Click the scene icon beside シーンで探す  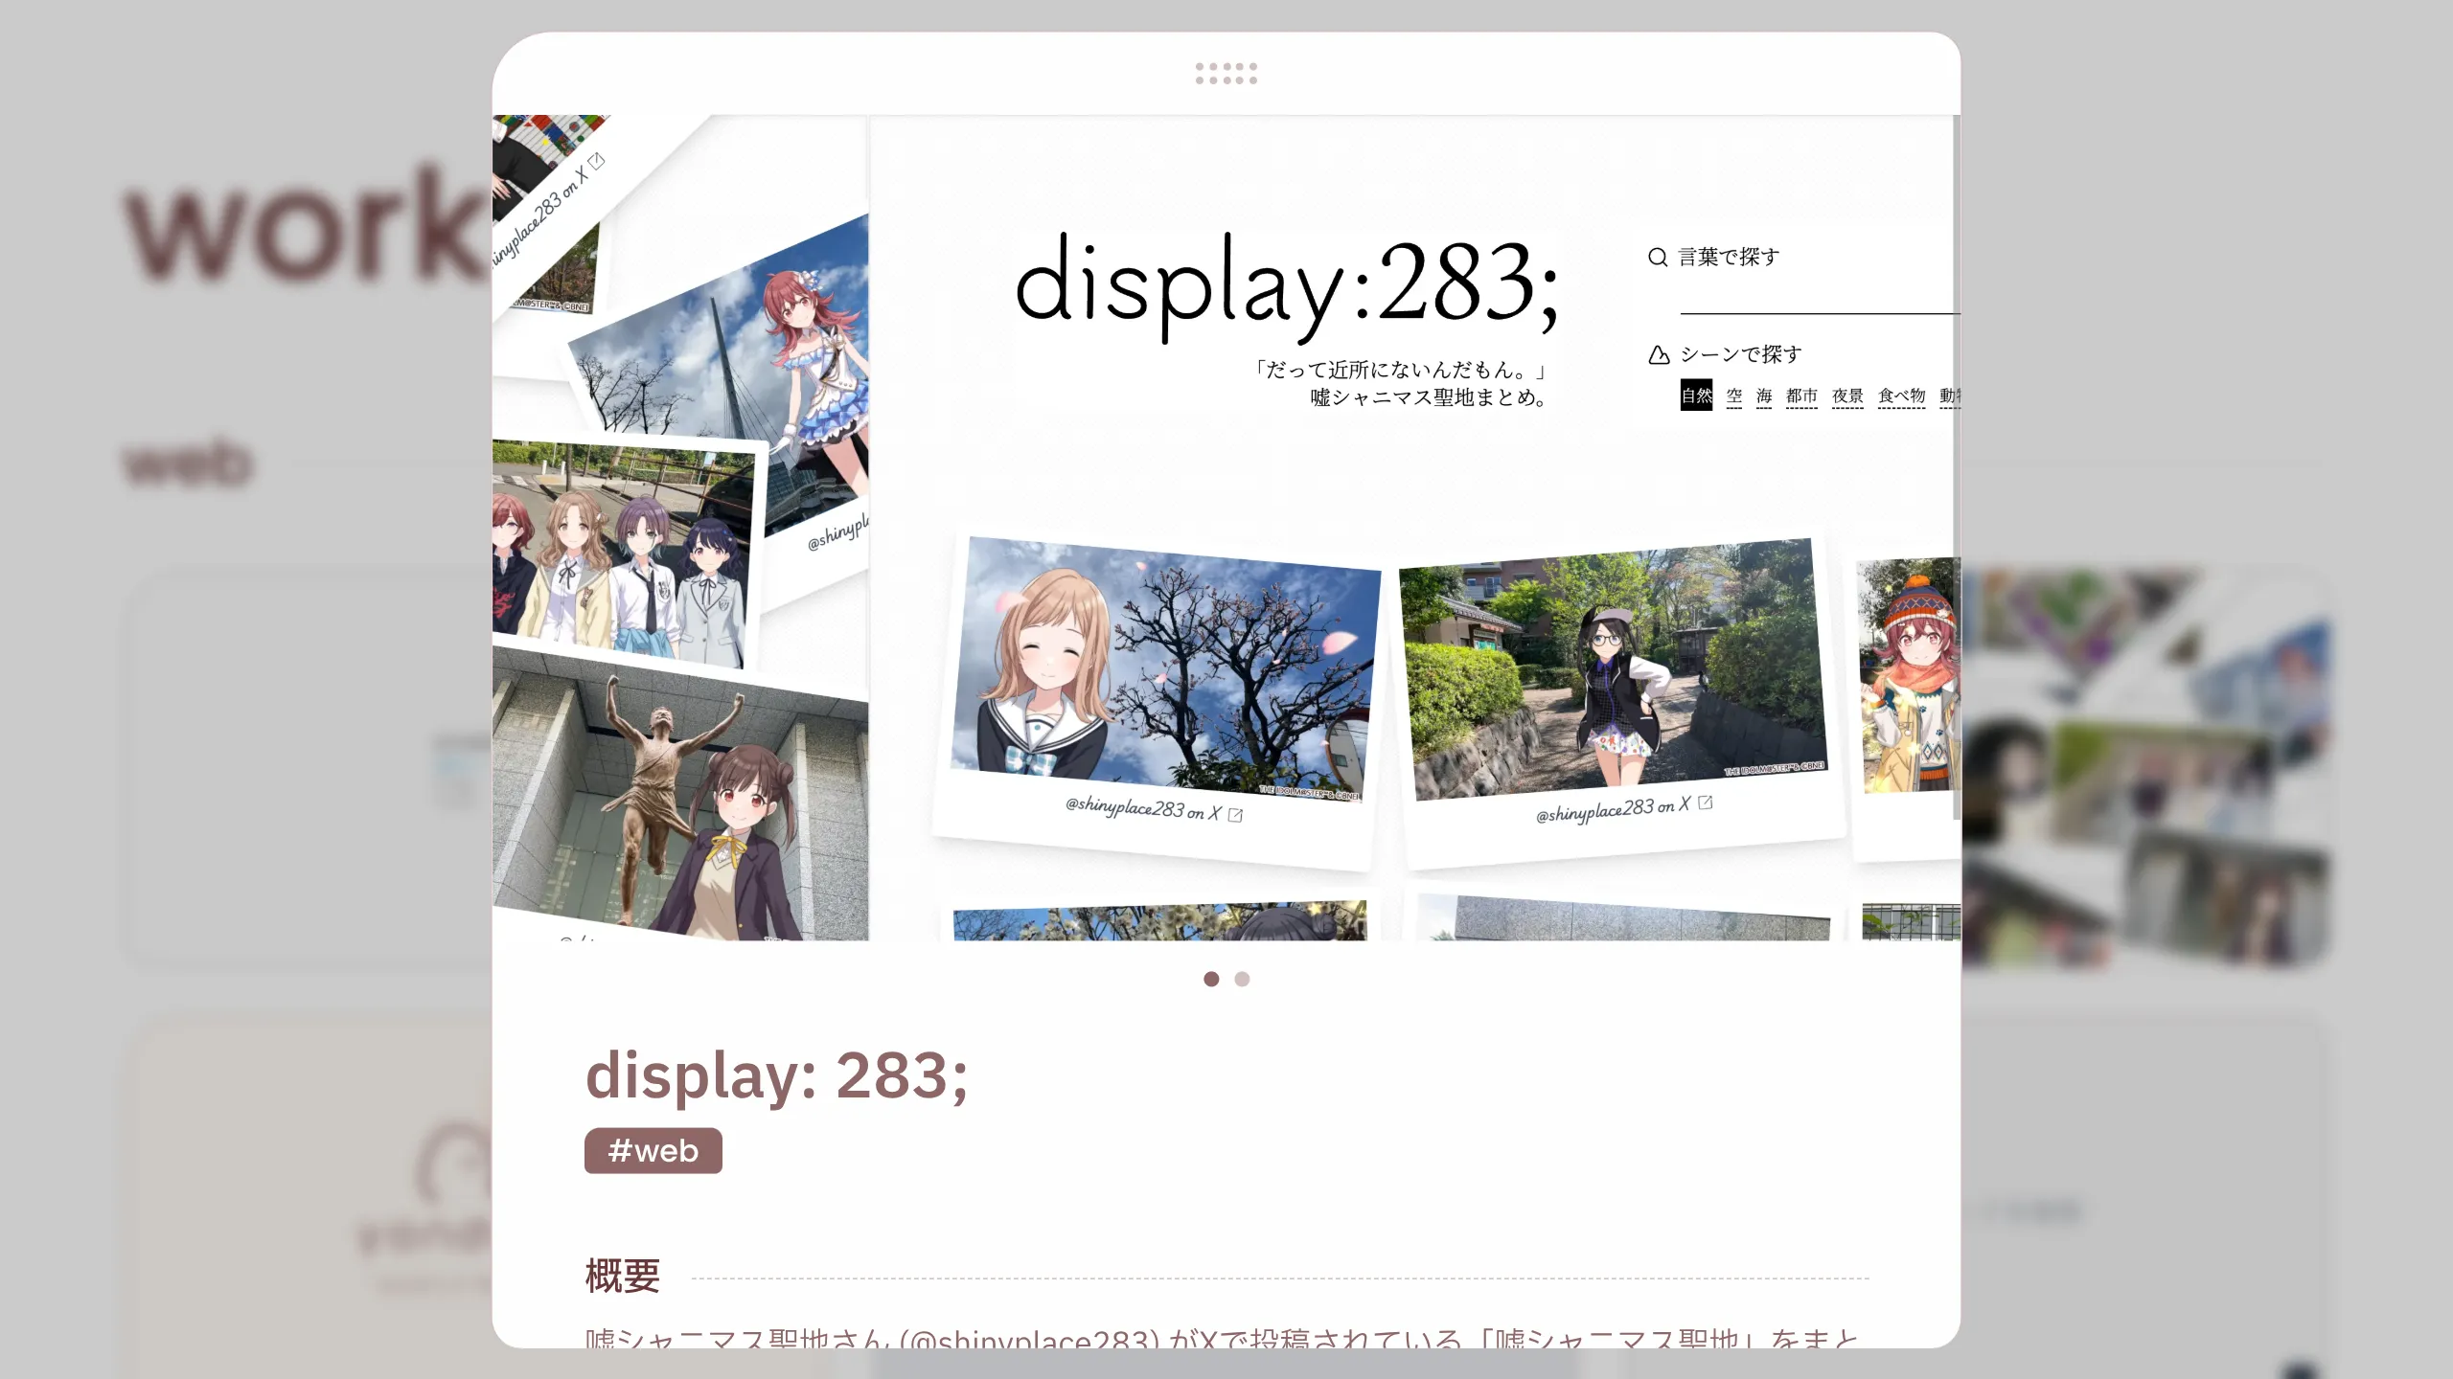pos(1659,355)
